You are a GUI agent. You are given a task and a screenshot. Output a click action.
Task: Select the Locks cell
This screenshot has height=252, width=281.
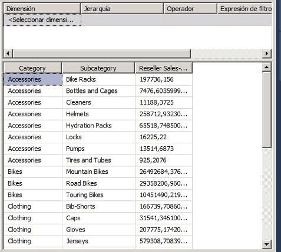point(98,137)
